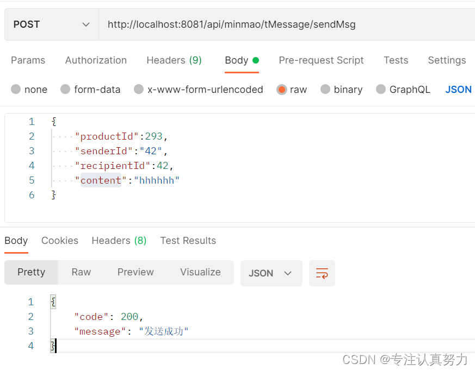Click the "message" response line

[x=132, y=331]
